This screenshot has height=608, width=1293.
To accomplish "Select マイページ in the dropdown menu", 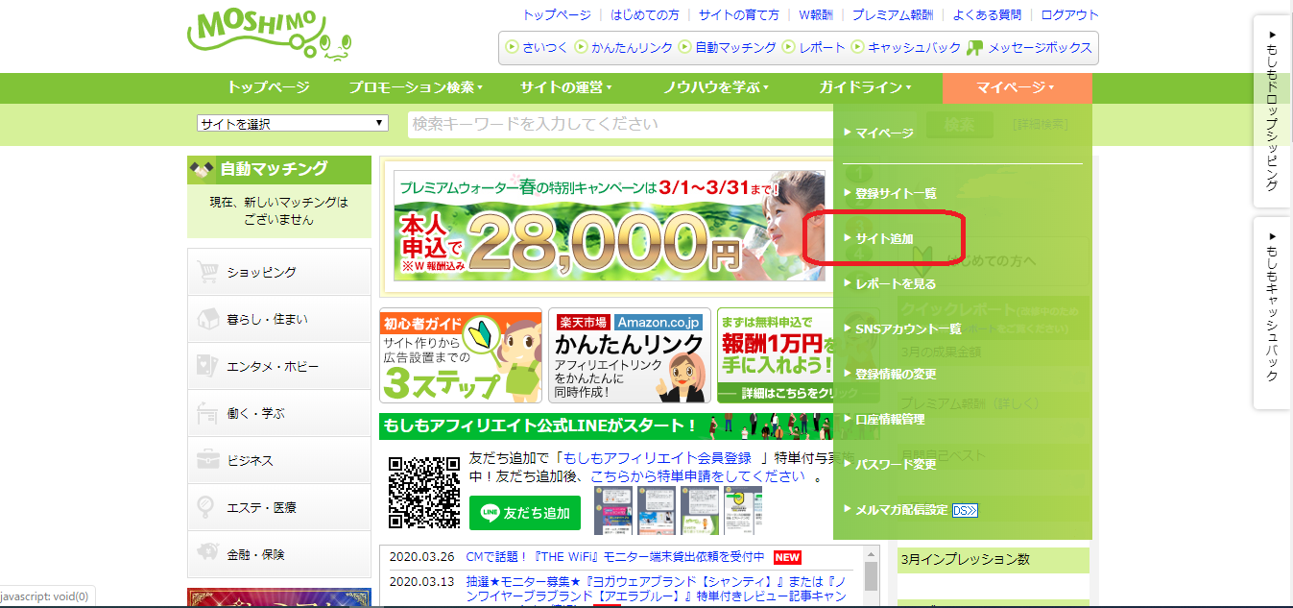I will [884, 134].
